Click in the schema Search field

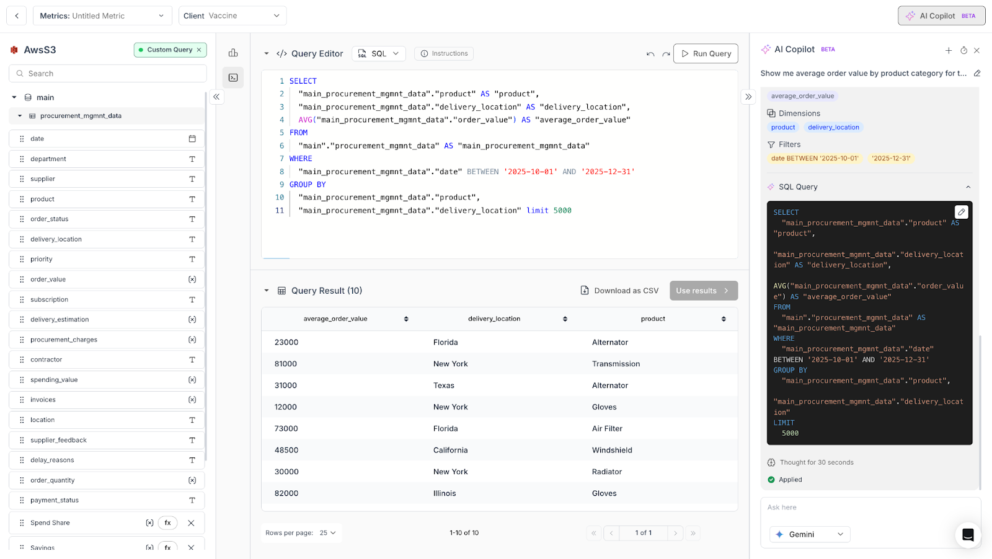click(108, 73)
